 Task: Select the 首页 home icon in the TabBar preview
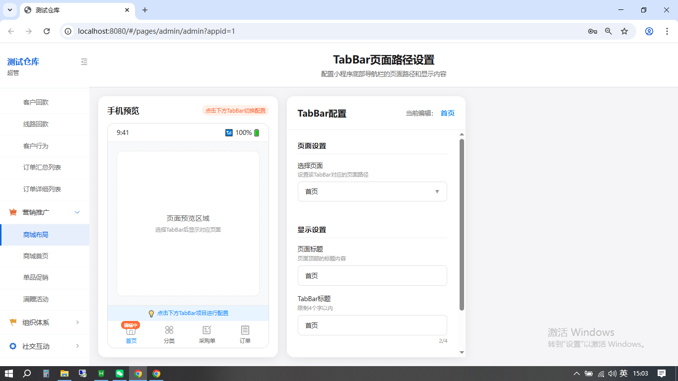point(131,330)
